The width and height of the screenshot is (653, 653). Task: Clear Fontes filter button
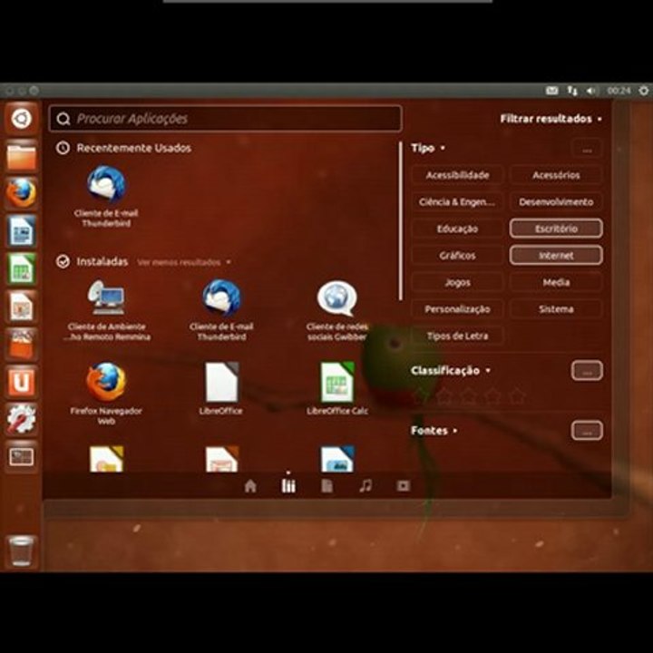pyautogui.click(x=587, y=431)
